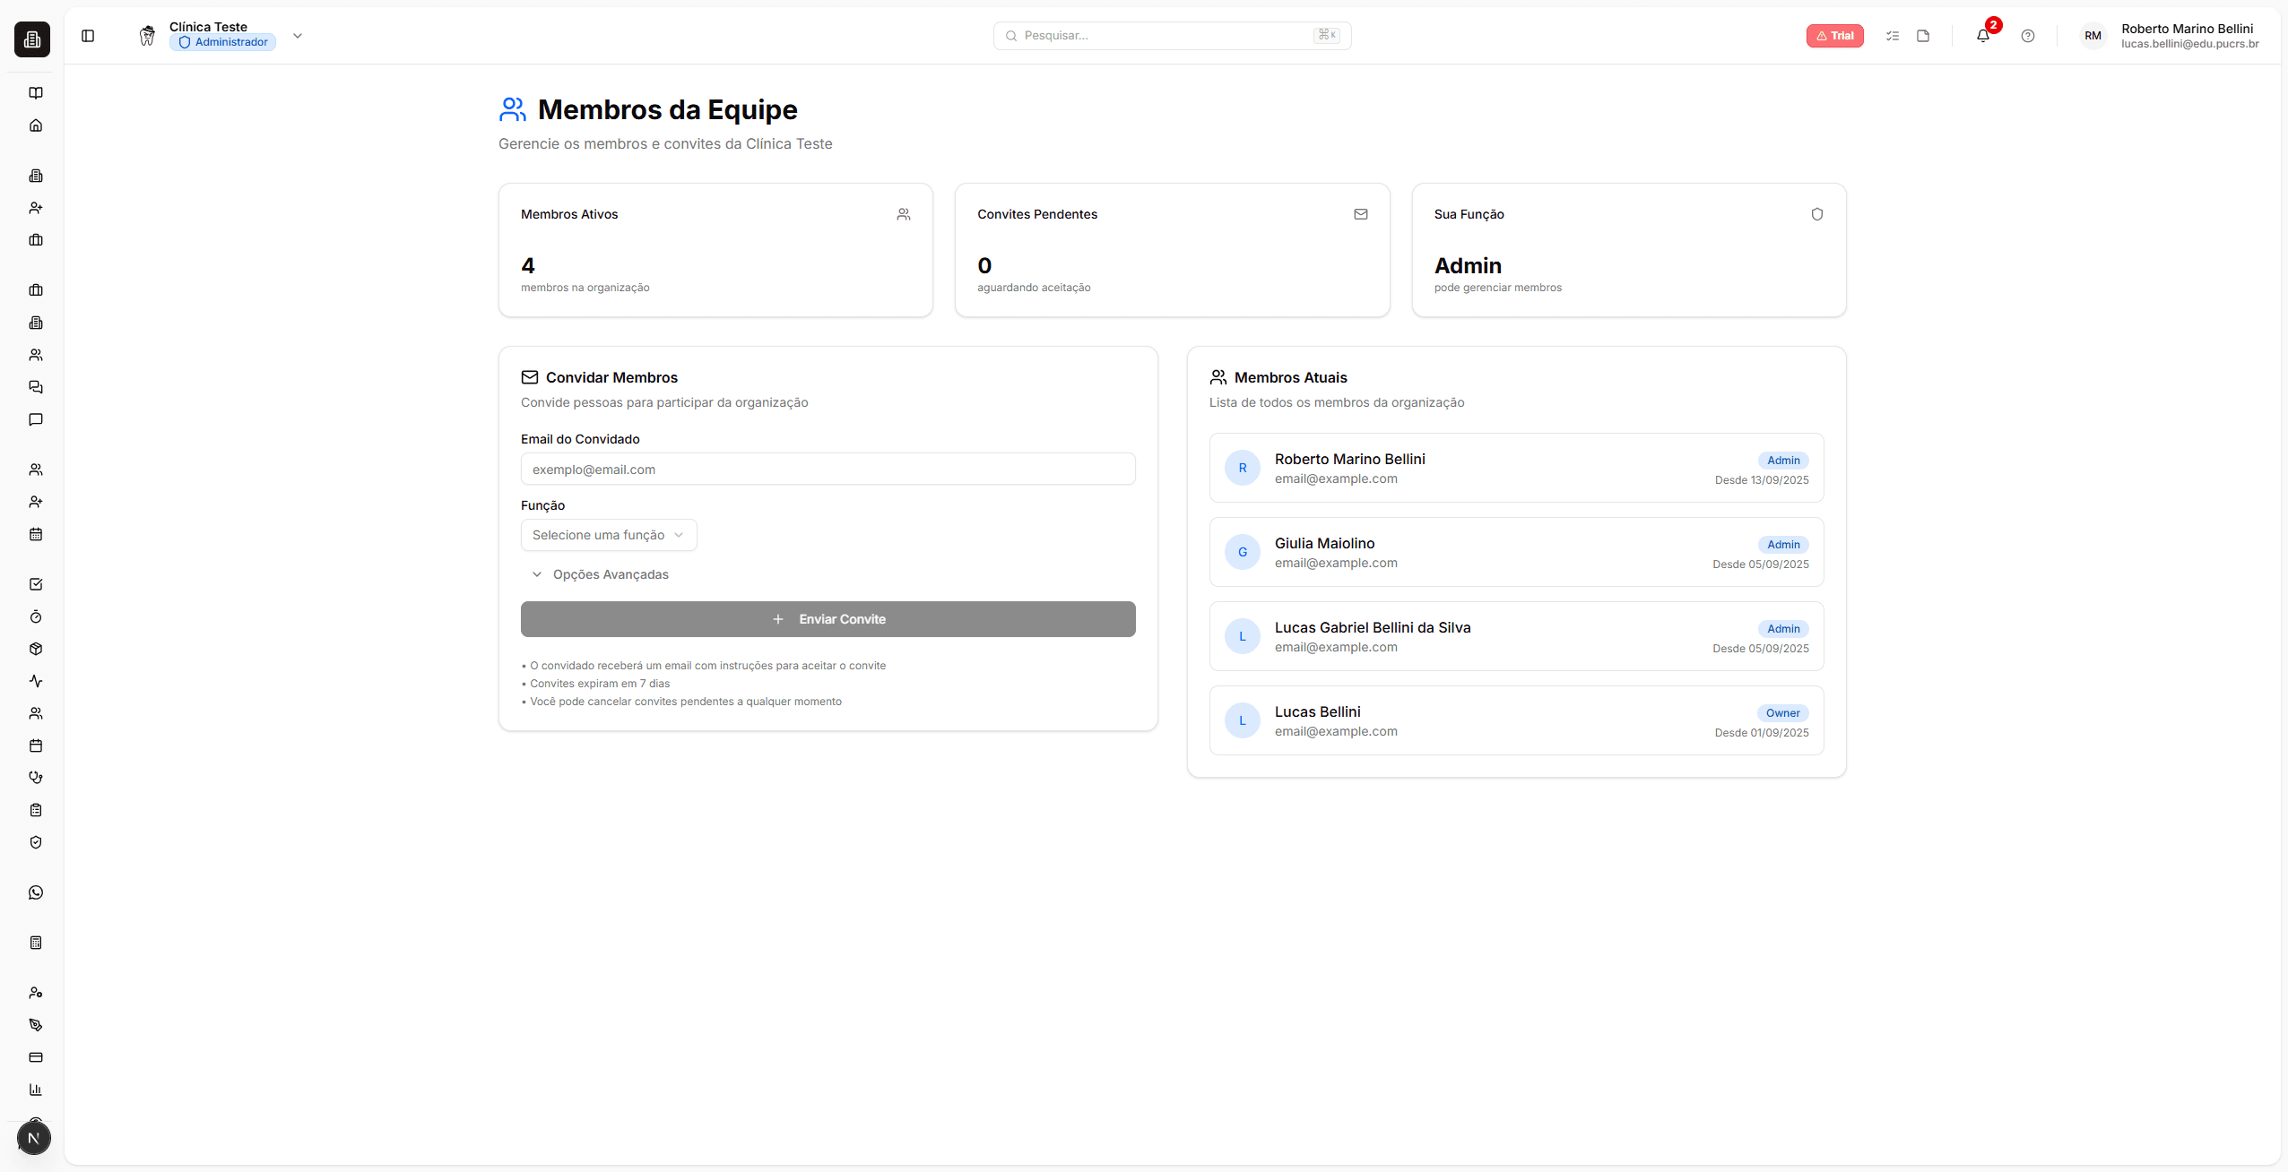Click the credit card billing icon in sidebar

[x=36, y=1057]
